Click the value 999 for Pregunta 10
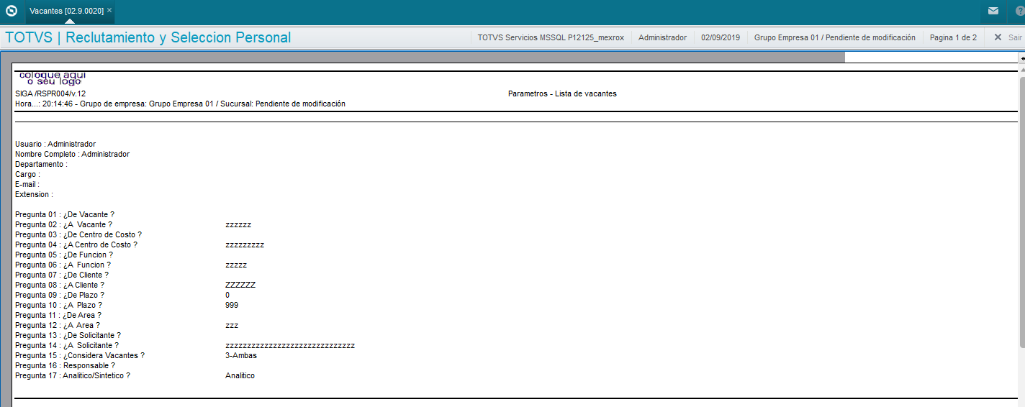 pyautogui.click(x=232, y=306)
